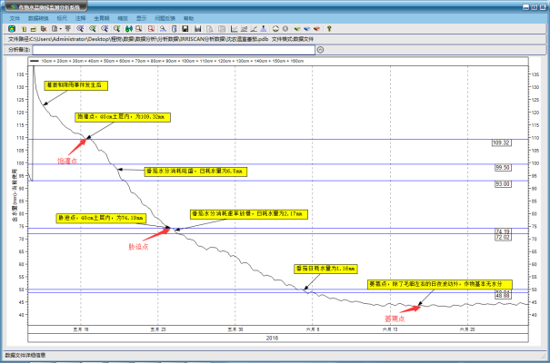This screenshot has height=363, width=550.
Task: Open the 帮助 menu
Action: (188, 18)
